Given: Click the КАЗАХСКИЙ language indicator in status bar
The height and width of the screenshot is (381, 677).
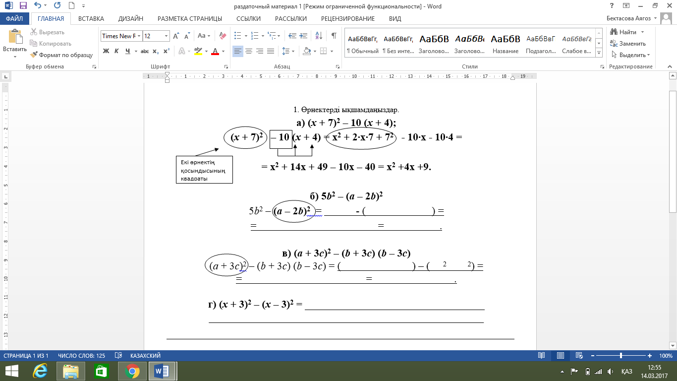Looking at the screenshot, I should [x=145, y=356].
